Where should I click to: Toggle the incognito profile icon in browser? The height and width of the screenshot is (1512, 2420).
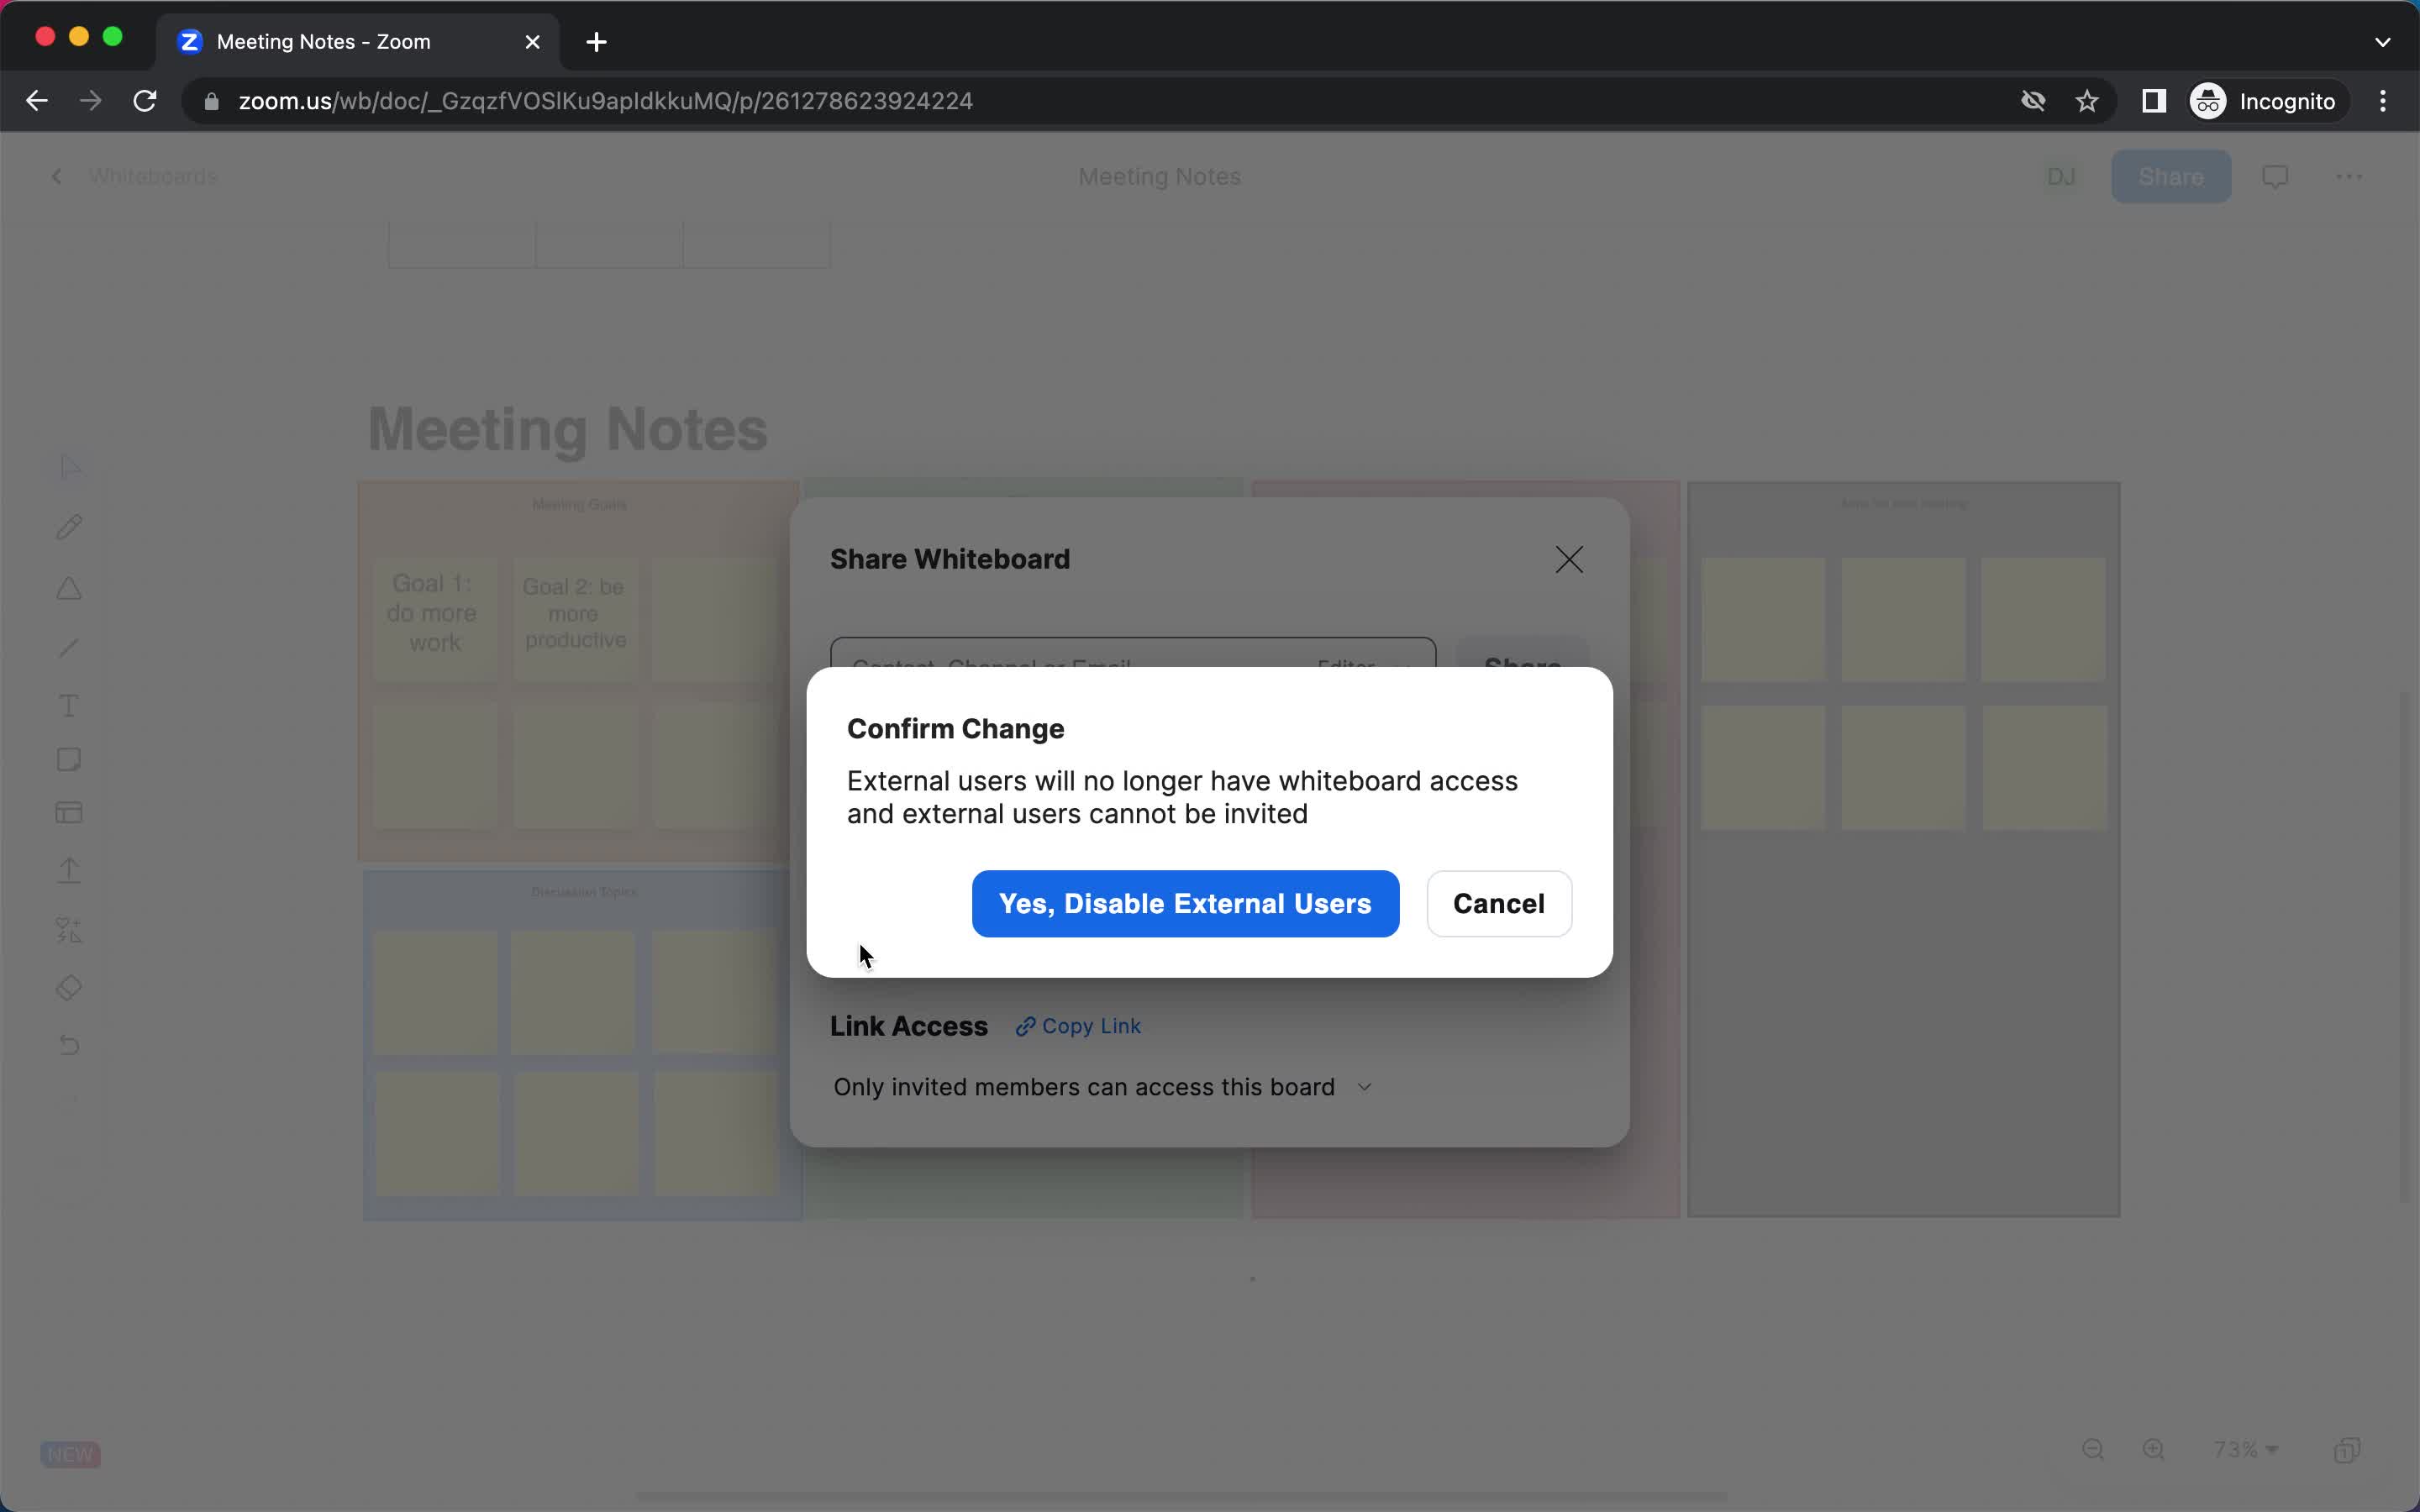[x=2207, y=101]
